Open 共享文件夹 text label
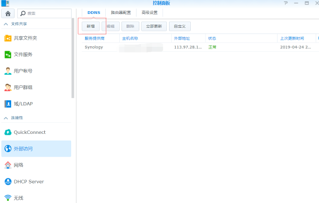The width and height of the screenshot is (319, 203). click(x=25, y=38)
